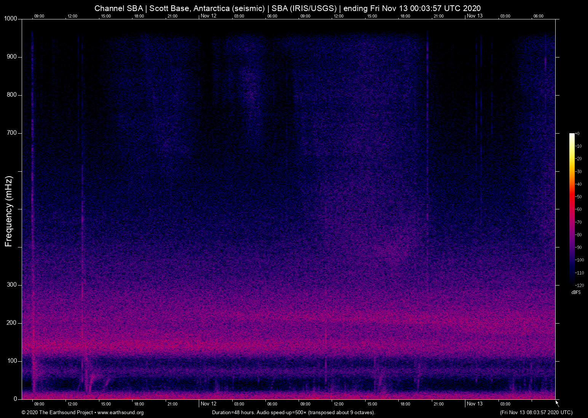Image resolution: width=588 pixels, height=418 pixels.
Task: Select the "-50" value on the color scale
Action: (578, 197)
